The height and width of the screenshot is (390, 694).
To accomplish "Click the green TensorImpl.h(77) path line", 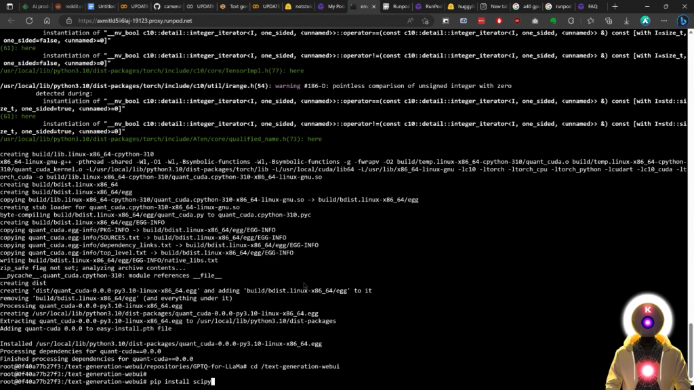I will click(x=152, y=70).
